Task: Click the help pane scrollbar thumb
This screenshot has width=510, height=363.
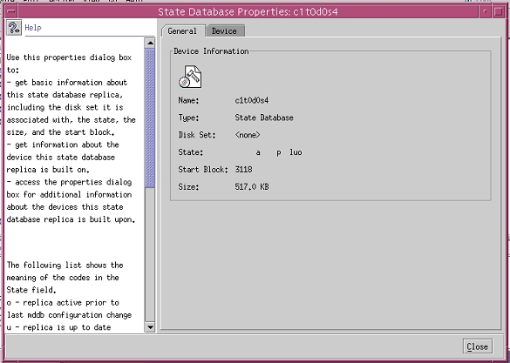Action: point(150,118)
